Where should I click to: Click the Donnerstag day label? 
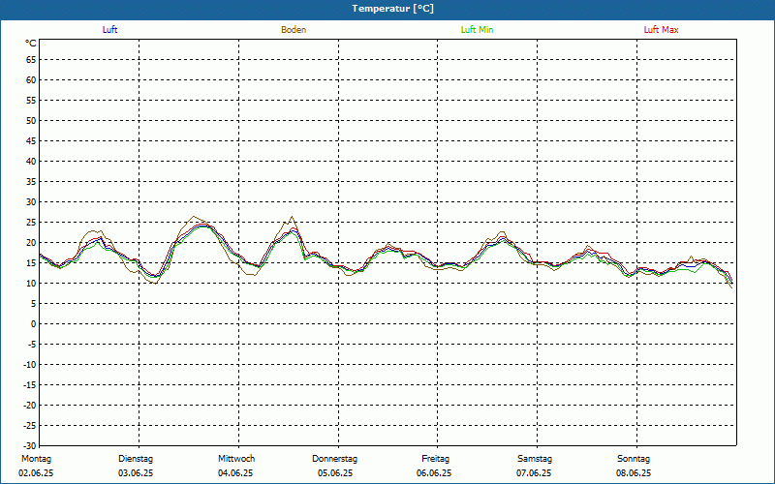click(x=334, y=459)
